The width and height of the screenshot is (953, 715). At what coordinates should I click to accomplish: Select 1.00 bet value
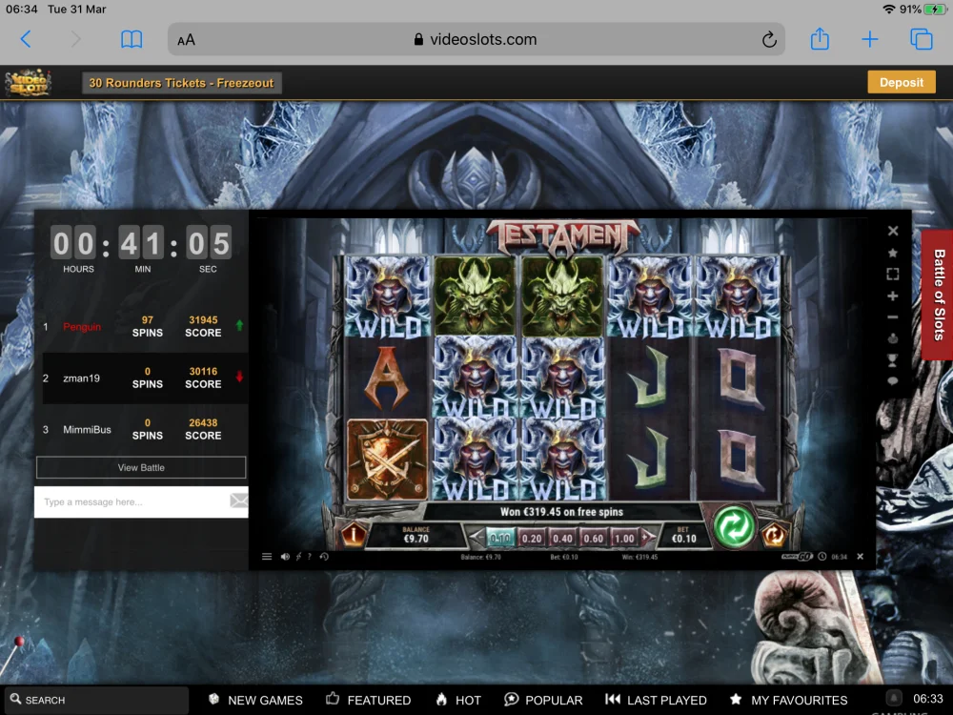point(624,538)
